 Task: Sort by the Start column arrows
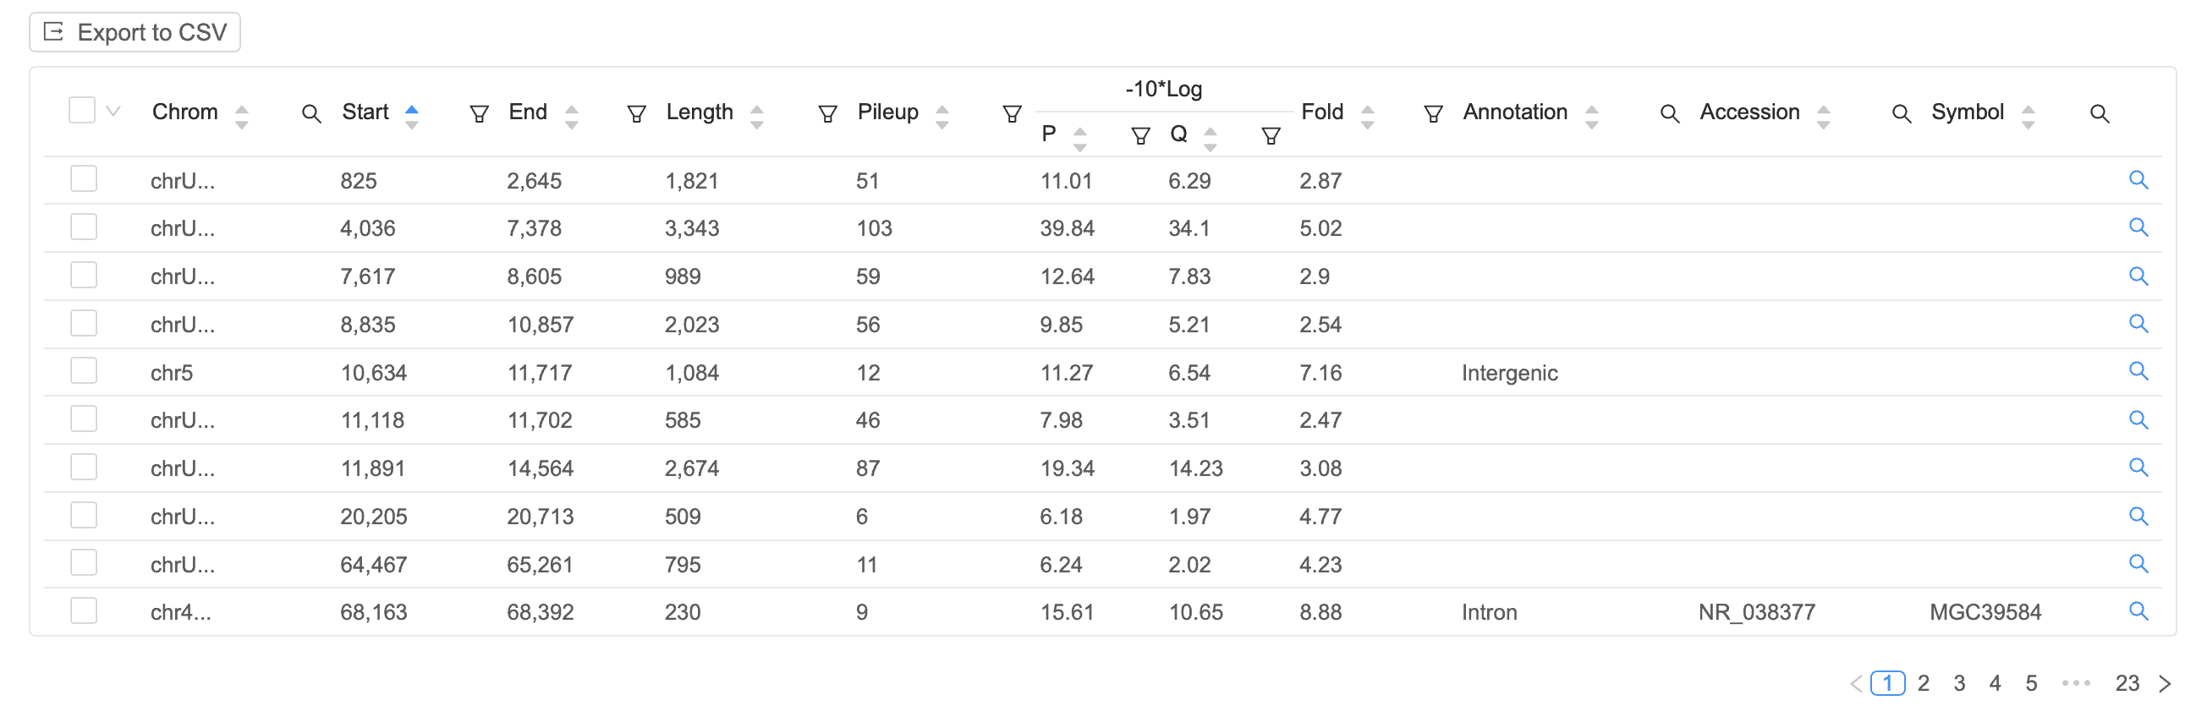click(x=412, y=117)
